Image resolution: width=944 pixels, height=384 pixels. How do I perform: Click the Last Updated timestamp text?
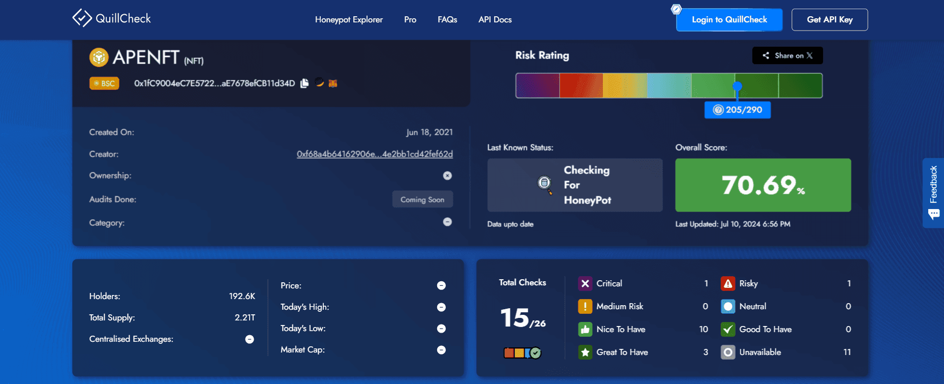coord(733,224)
